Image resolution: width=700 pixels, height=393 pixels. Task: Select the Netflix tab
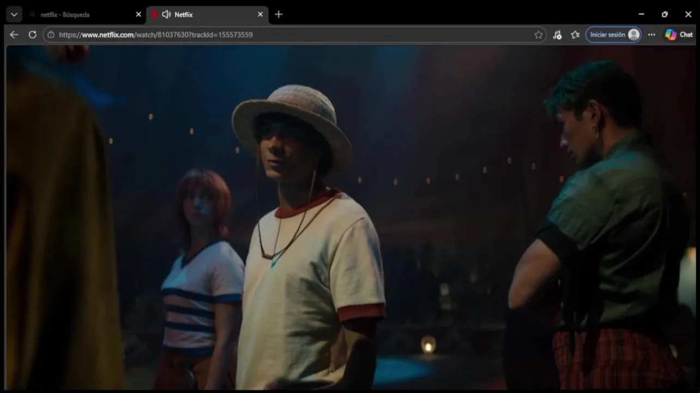tap(207, 15)
